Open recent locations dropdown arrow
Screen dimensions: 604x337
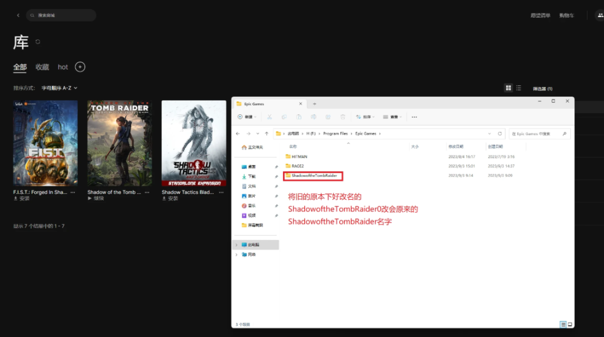tap(258, 134)
